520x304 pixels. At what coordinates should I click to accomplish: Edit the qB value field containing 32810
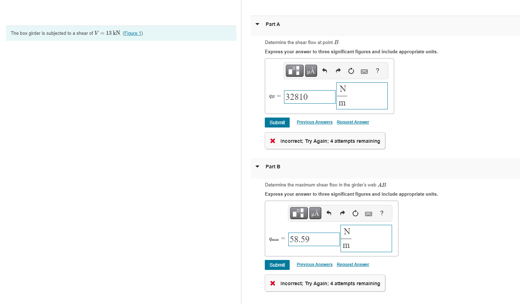(310, 97)
